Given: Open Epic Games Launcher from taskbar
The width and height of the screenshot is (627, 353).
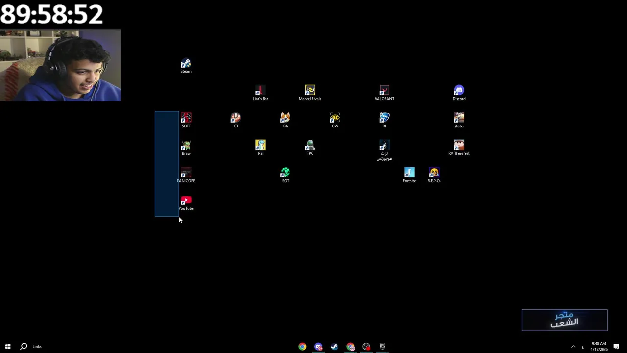Looking at the screenshot, I should 382,347.
